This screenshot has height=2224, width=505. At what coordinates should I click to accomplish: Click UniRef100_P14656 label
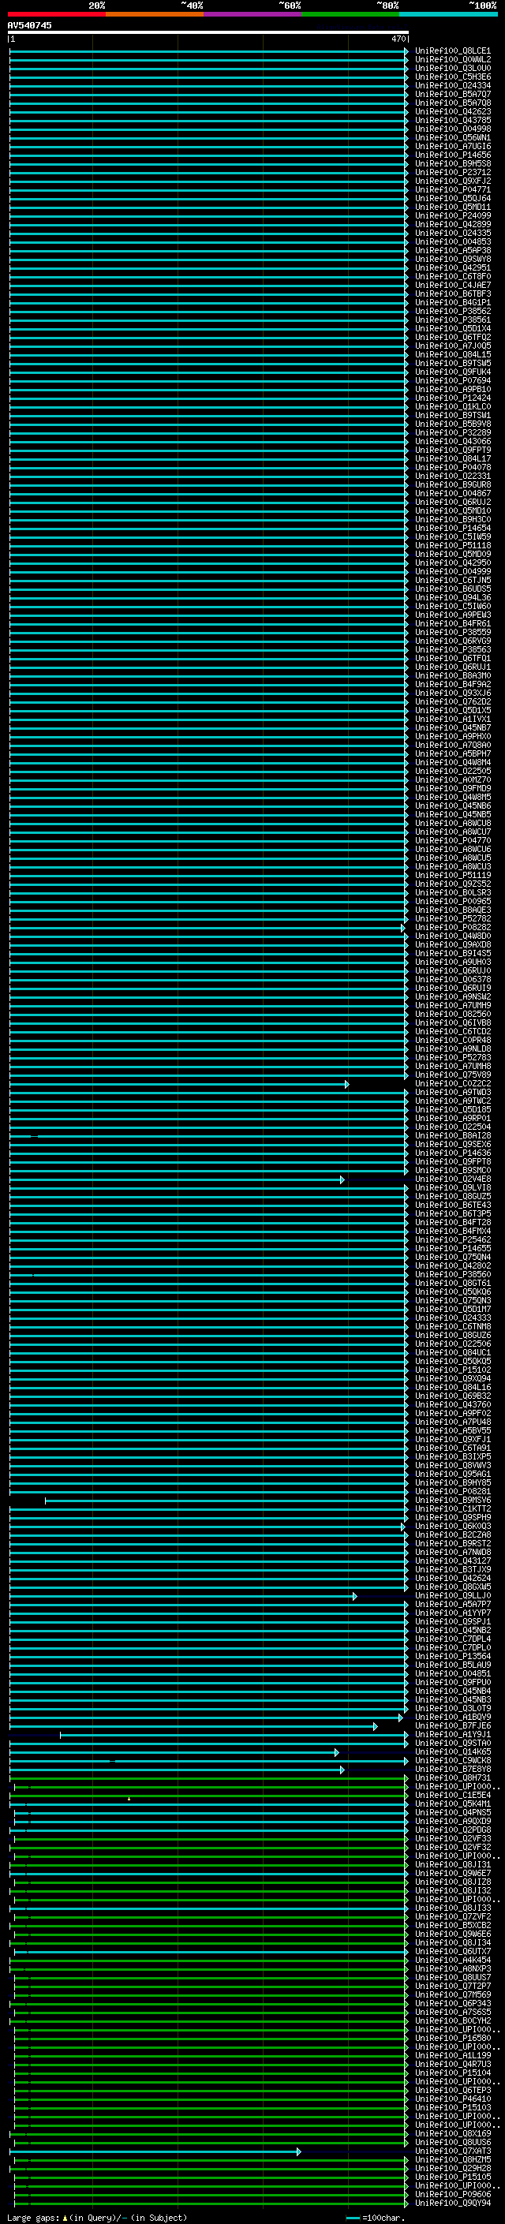452,155
